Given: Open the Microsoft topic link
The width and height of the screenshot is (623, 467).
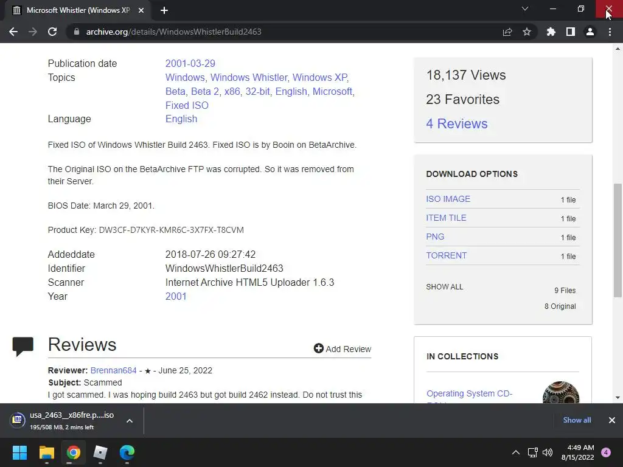Looking at the screenshot, I should pos(332,91).
